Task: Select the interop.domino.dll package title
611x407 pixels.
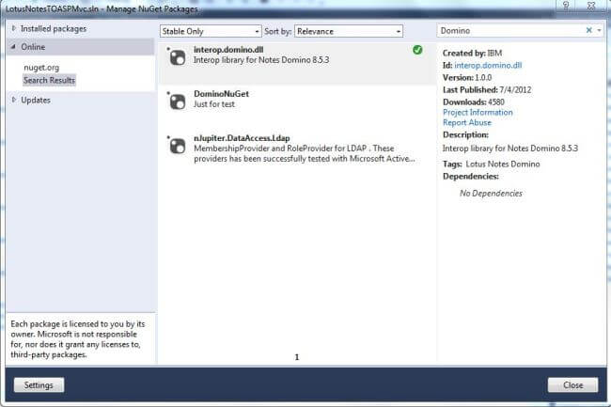Action: [228, 50]
